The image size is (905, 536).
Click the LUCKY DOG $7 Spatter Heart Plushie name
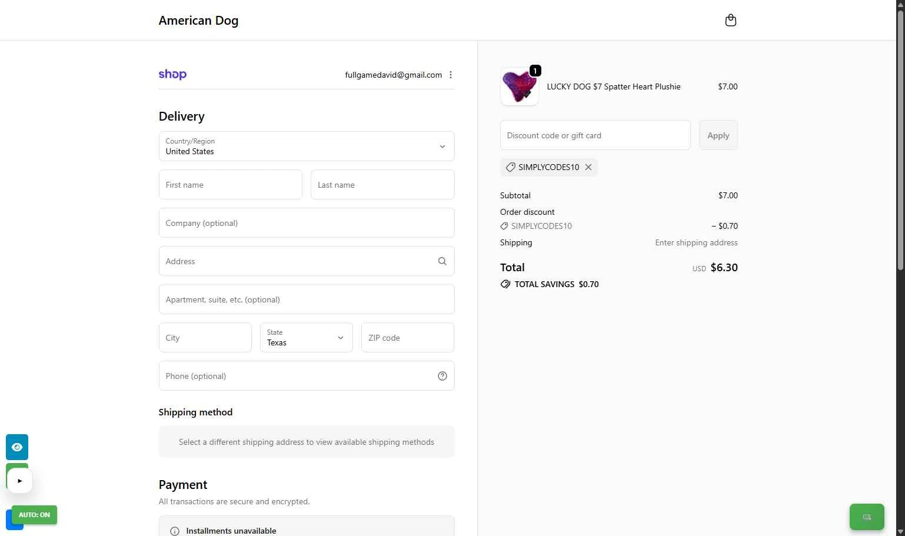point(614,86)
